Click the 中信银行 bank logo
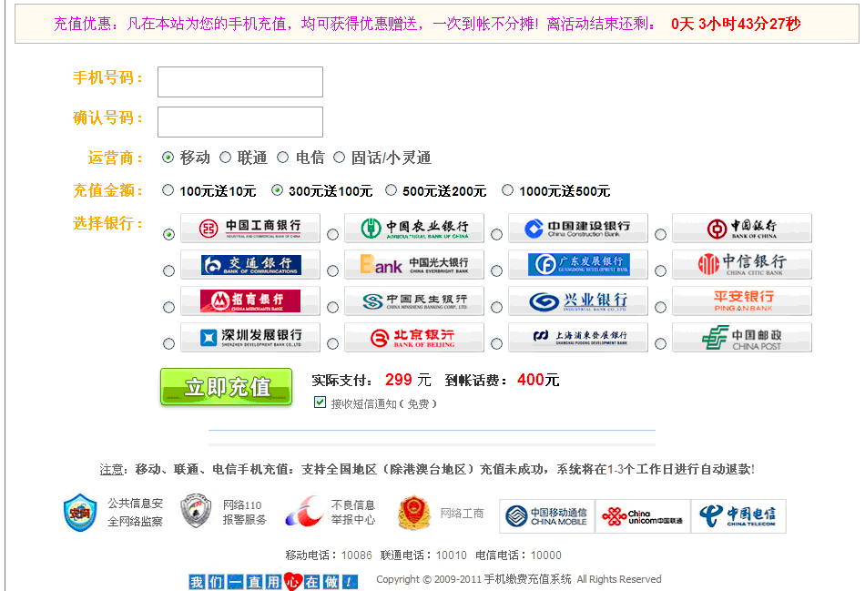Image resolution: width=865 pixels, height=591 pixels. 741,264
